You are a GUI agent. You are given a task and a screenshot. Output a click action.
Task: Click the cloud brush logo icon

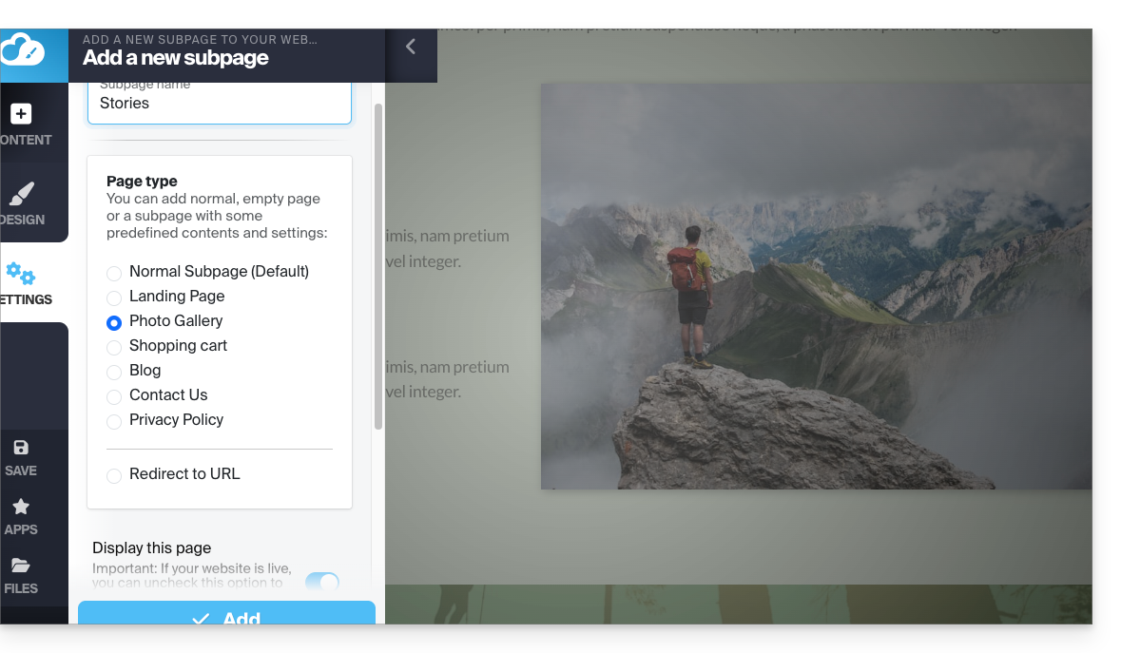pyautogui.click(x=23, y=48)
